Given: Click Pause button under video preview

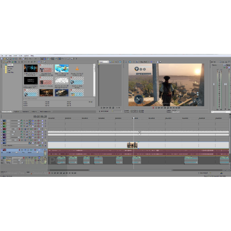Looking at the screenshot, I should [x=165, y=108].
